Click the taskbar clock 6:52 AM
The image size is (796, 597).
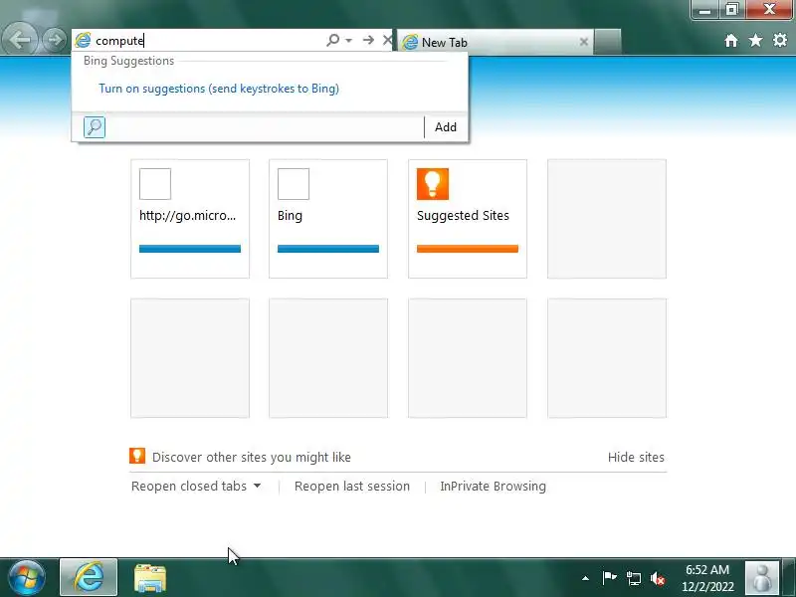[707, 578]
